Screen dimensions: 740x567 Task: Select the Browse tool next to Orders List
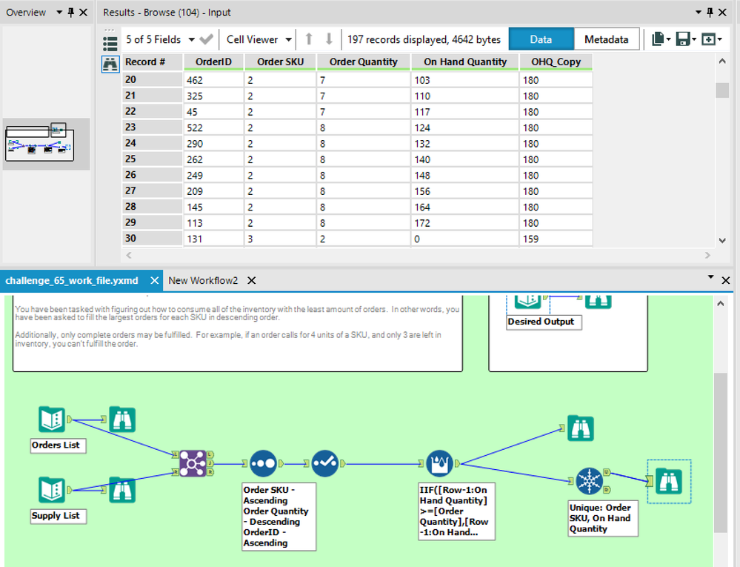click(122, 420)
